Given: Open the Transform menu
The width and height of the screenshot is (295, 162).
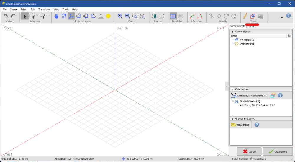Looking at the screenshot, I should [x=44, y=9].
